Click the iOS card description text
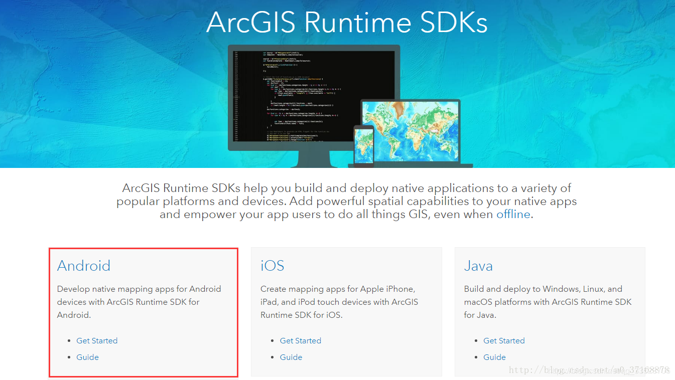Image resolution: width=675 pixels, height=380 pixels. (x=339, y=302)
